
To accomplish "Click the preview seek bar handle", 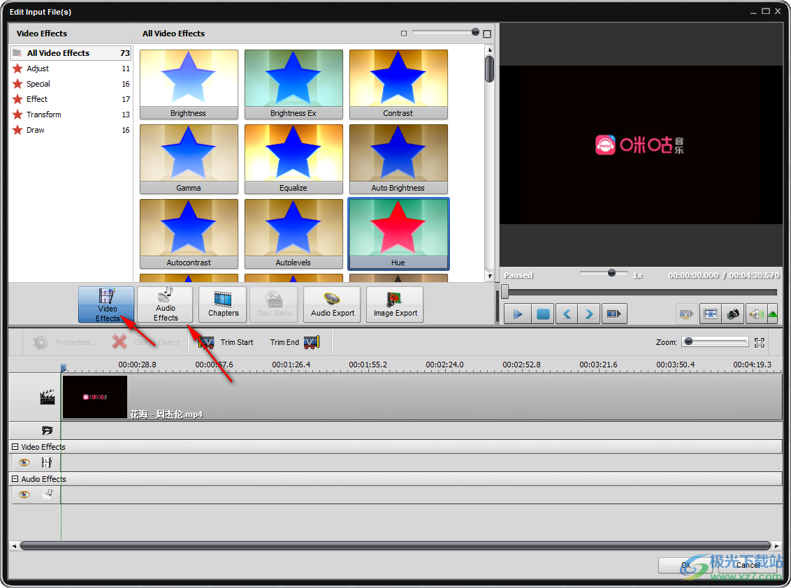I will (x=505, y=292).
